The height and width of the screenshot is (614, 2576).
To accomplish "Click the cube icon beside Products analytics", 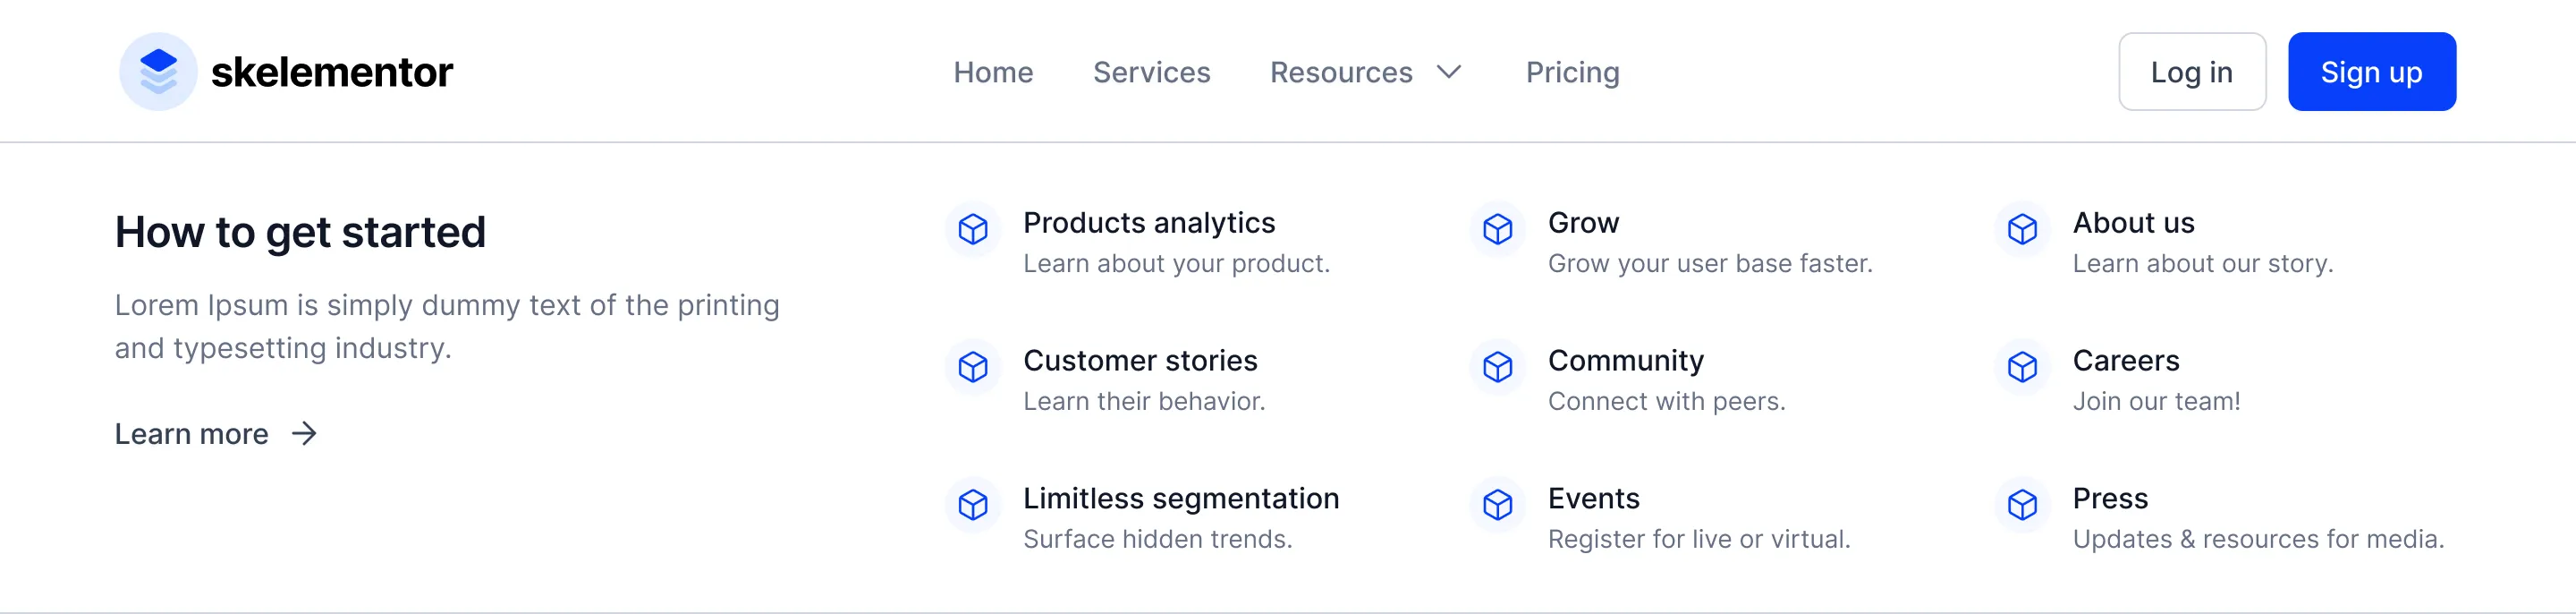I will click(x=973, y=229).
